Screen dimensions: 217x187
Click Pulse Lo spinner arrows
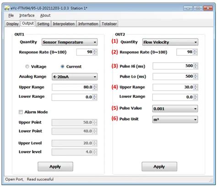[195, 76]
